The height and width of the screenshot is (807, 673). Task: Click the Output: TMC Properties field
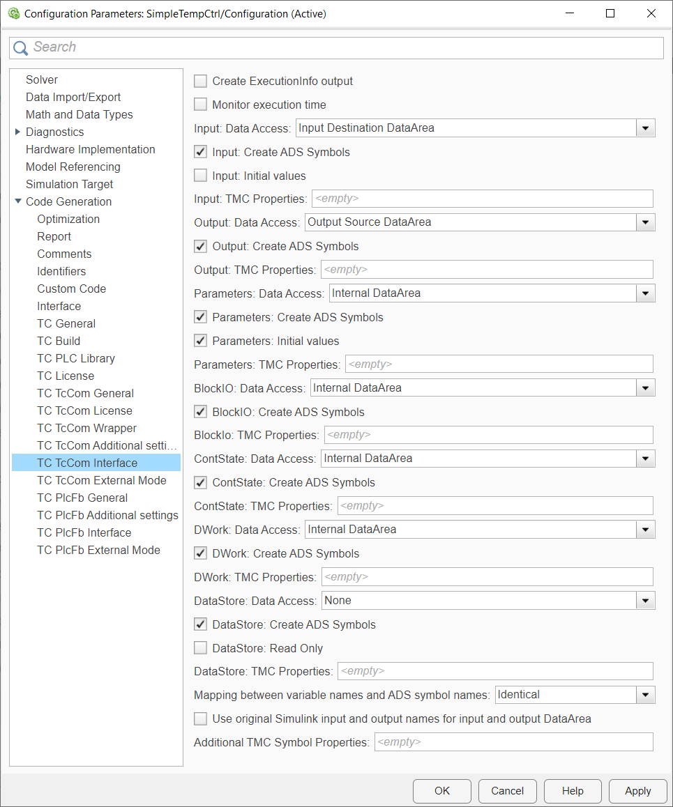[x=487, y=270]
